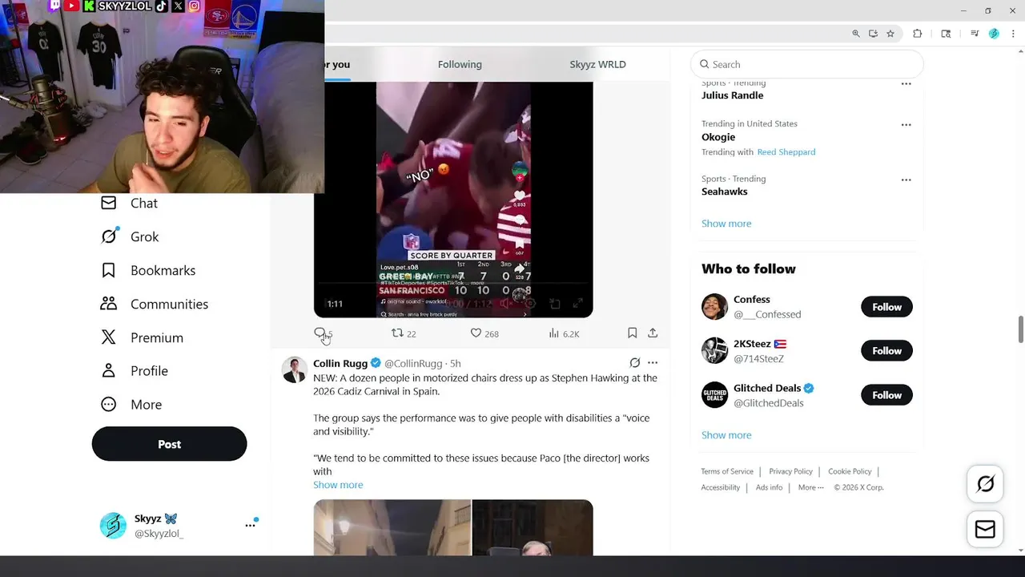Open options for Julius Randle trend
Image resolution: width=1025 pixels, height=577 pixels.
pos(906,84)
